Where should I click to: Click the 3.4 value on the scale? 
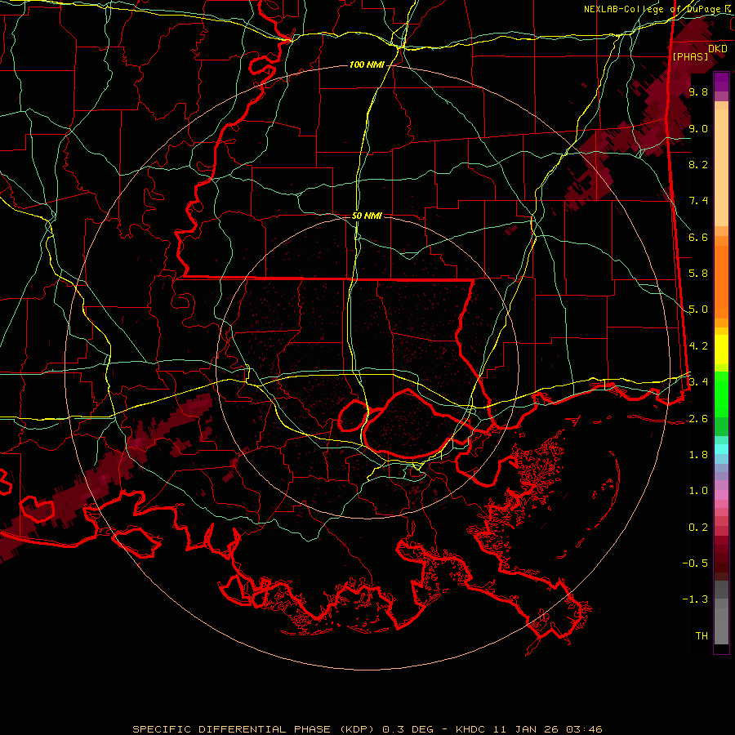click(698, 382)
